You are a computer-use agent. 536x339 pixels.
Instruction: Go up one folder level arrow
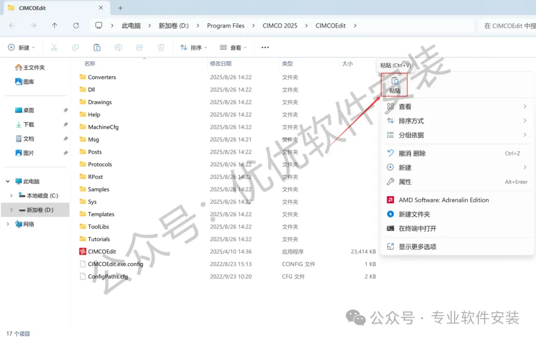[55, 26]
